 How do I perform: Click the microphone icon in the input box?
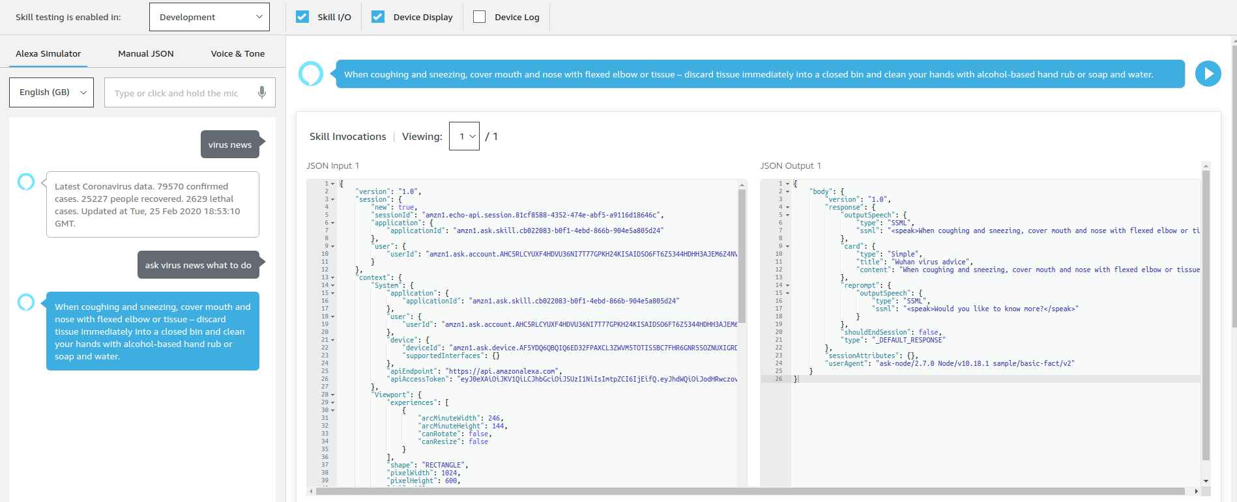click(x=262, y=92)
